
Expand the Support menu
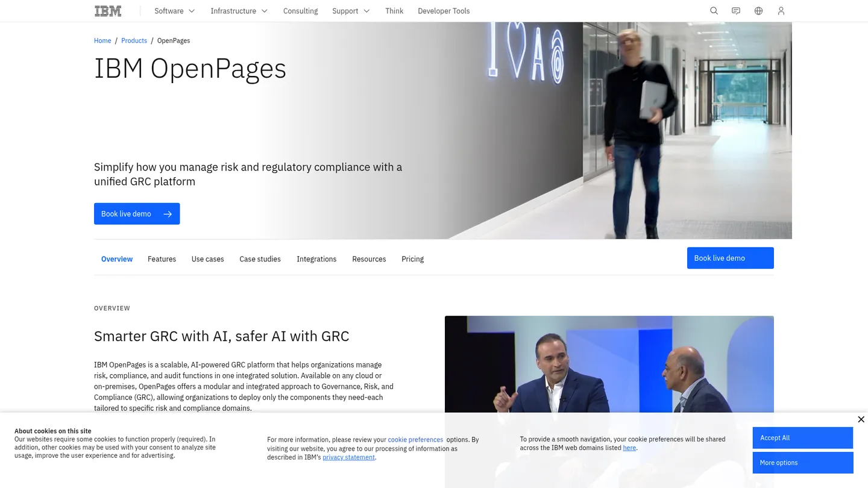(351, 11)
